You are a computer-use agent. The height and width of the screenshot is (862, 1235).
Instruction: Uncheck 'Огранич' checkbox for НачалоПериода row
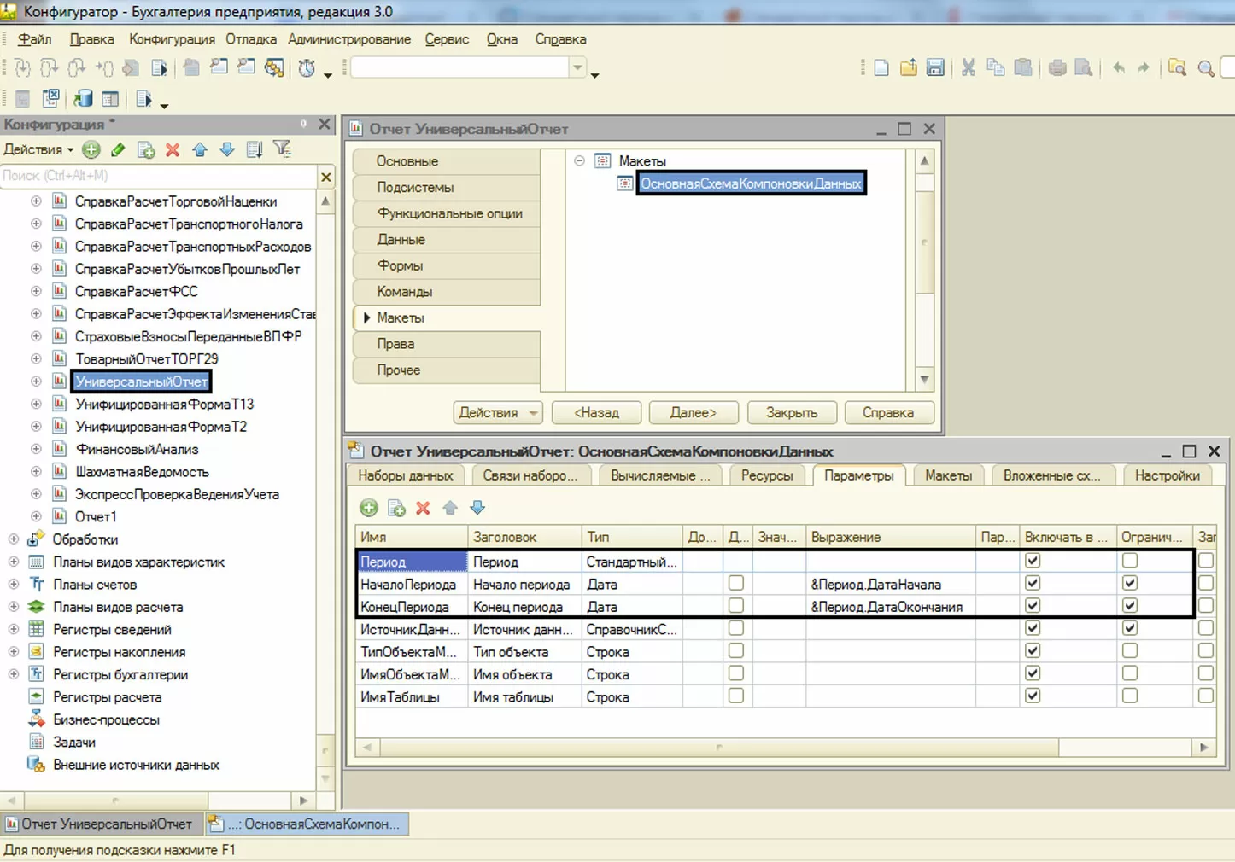click(1130, 583)
